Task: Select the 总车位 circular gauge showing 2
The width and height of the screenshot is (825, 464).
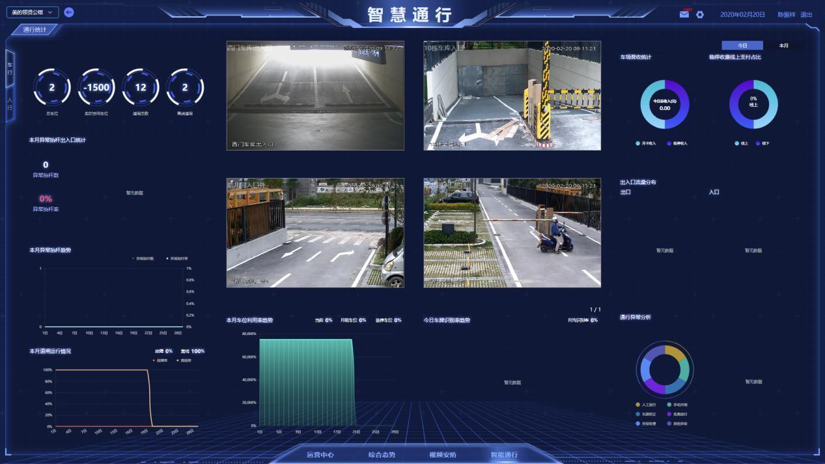Action: pyautogui.click(x=51, y=87)
